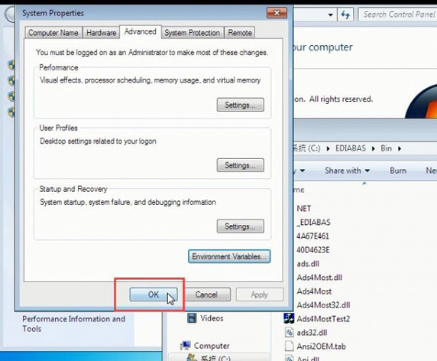The height and width of the screenshot is (361, 437).
Task: Confirm with the OK button
Action: [154, 294]
